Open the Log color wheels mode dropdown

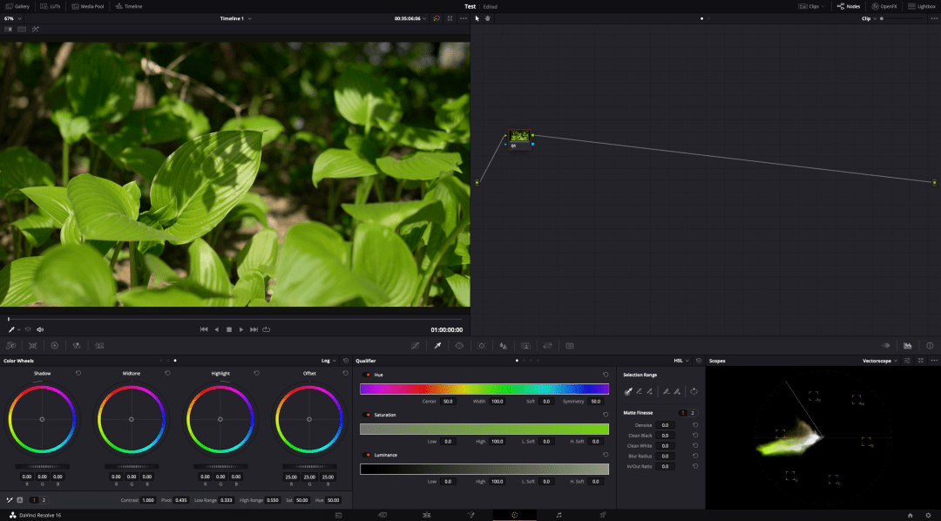click(x=328, y=361)
